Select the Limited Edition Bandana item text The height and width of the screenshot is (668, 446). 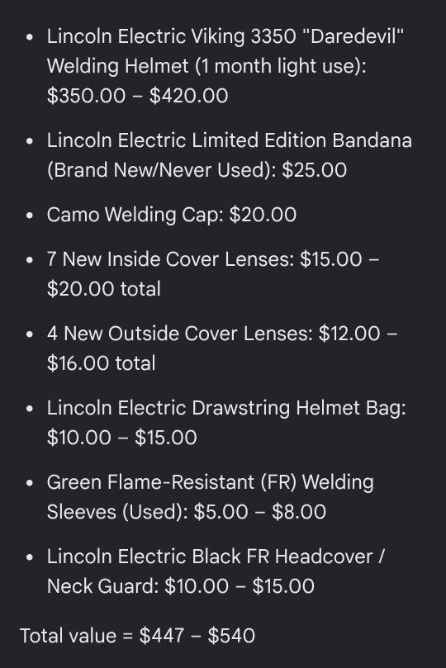click(x=230, y=140)
